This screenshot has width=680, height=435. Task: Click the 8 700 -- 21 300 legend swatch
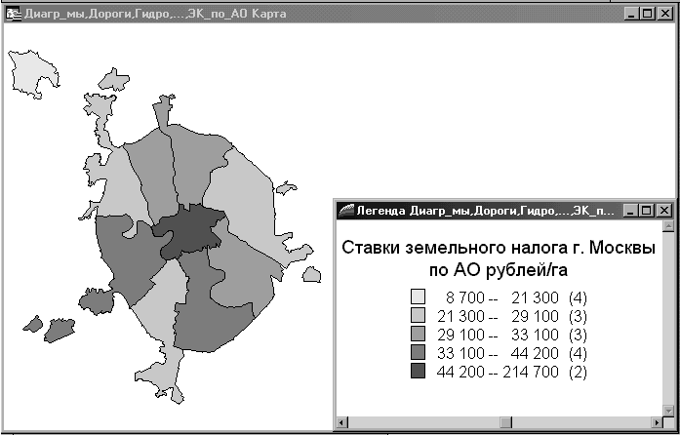click(419, 297)
